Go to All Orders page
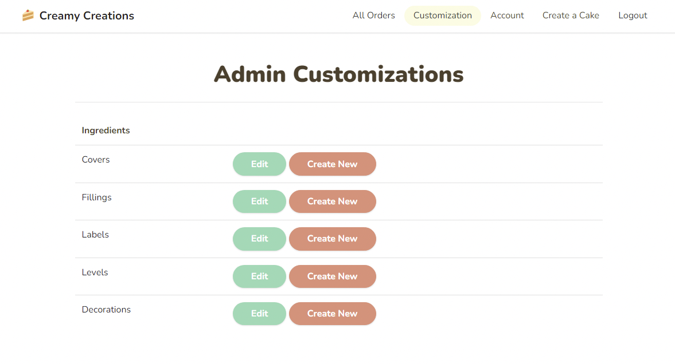 tap(373, 15)
